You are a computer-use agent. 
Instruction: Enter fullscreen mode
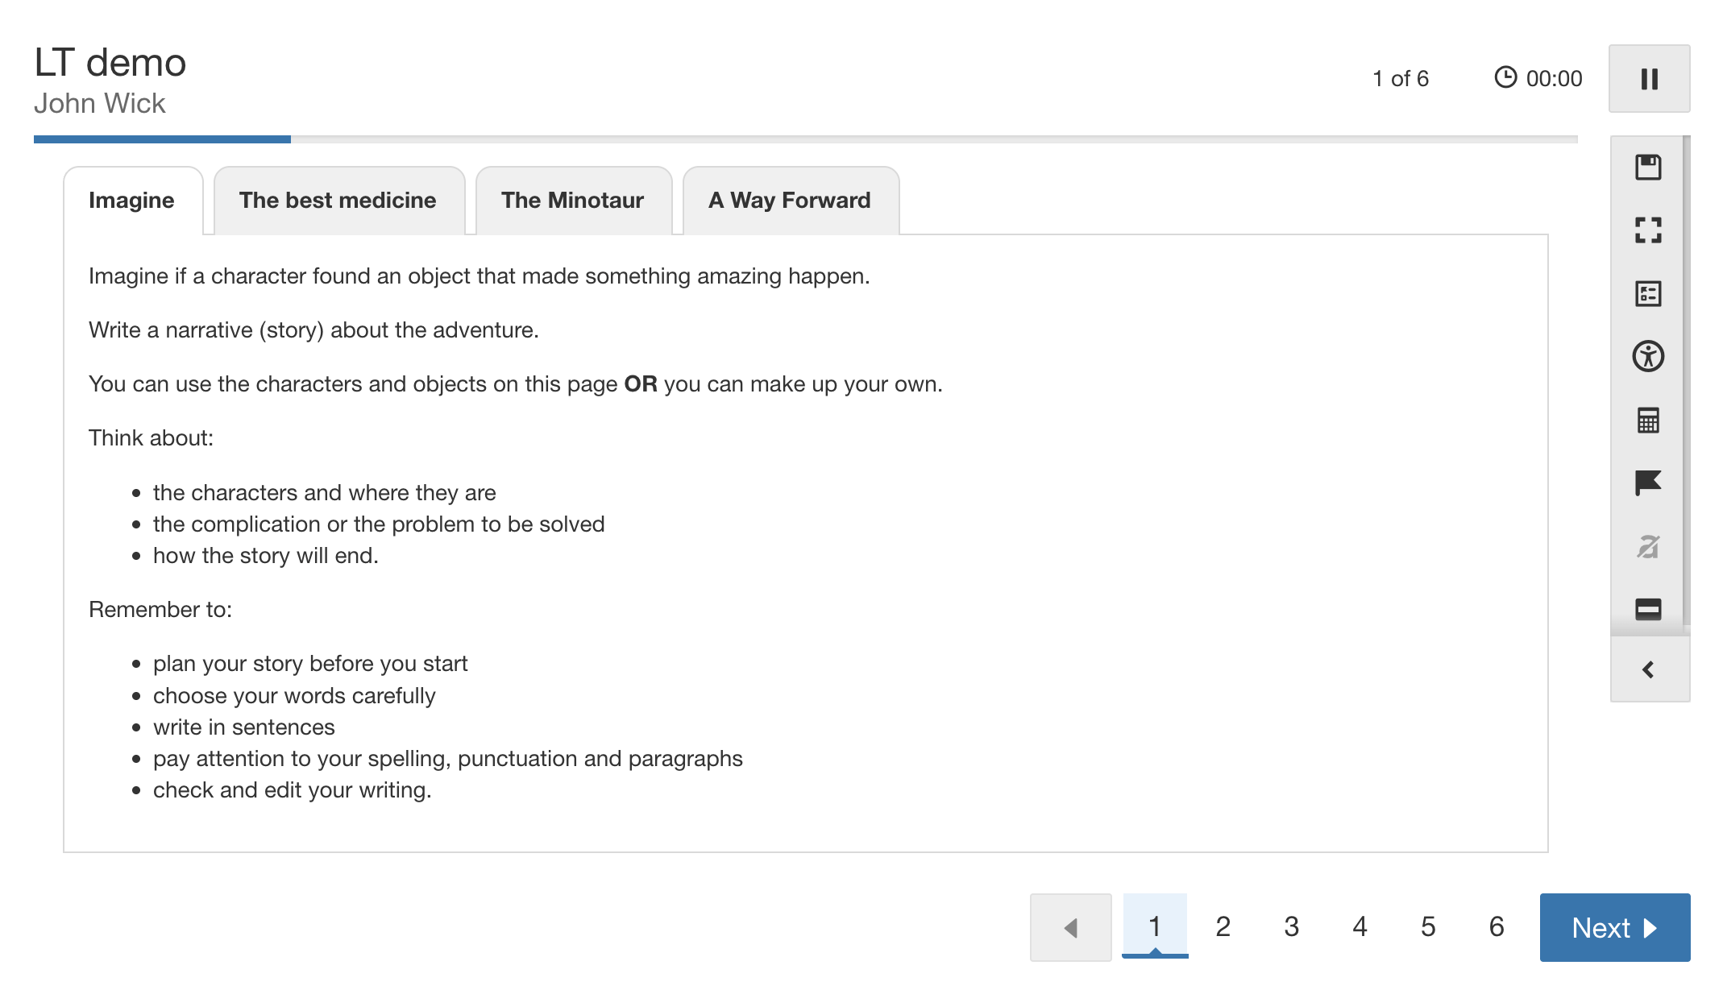pos(1648,230)
